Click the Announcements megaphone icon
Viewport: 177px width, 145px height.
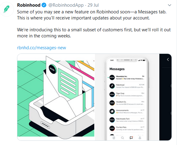coord(112,111)
